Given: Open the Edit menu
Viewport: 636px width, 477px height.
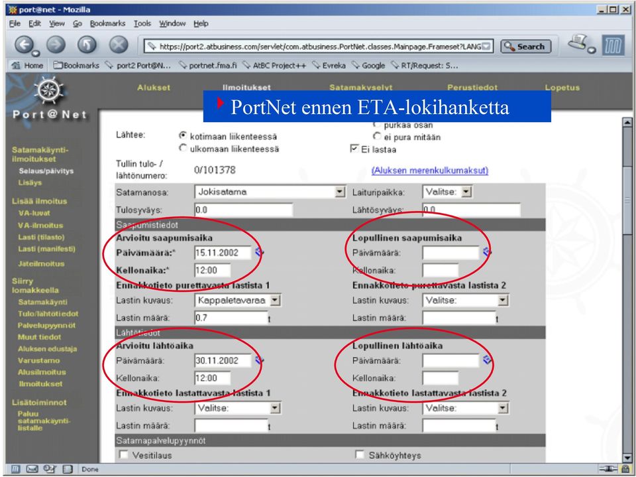Looking at the screenshot, I should click(x=34, y=24).
